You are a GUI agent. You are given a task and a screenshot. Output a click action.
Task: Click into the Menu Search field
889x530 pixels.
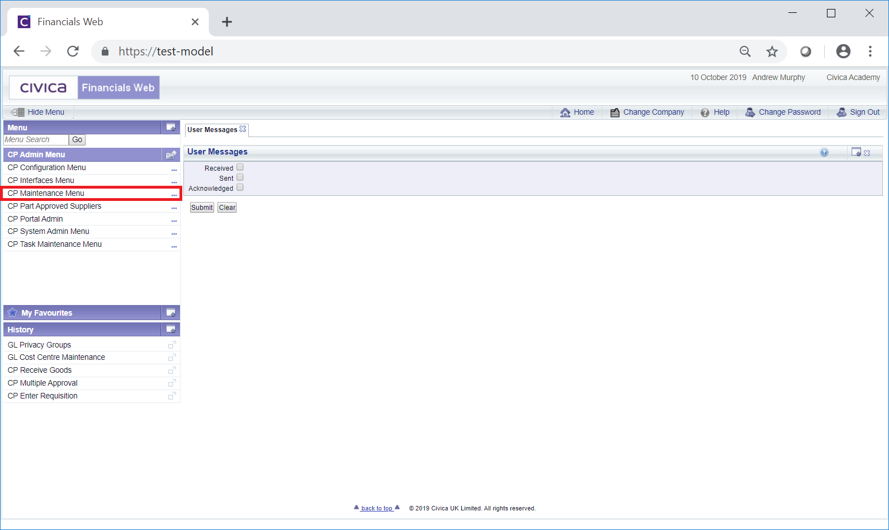36,140
